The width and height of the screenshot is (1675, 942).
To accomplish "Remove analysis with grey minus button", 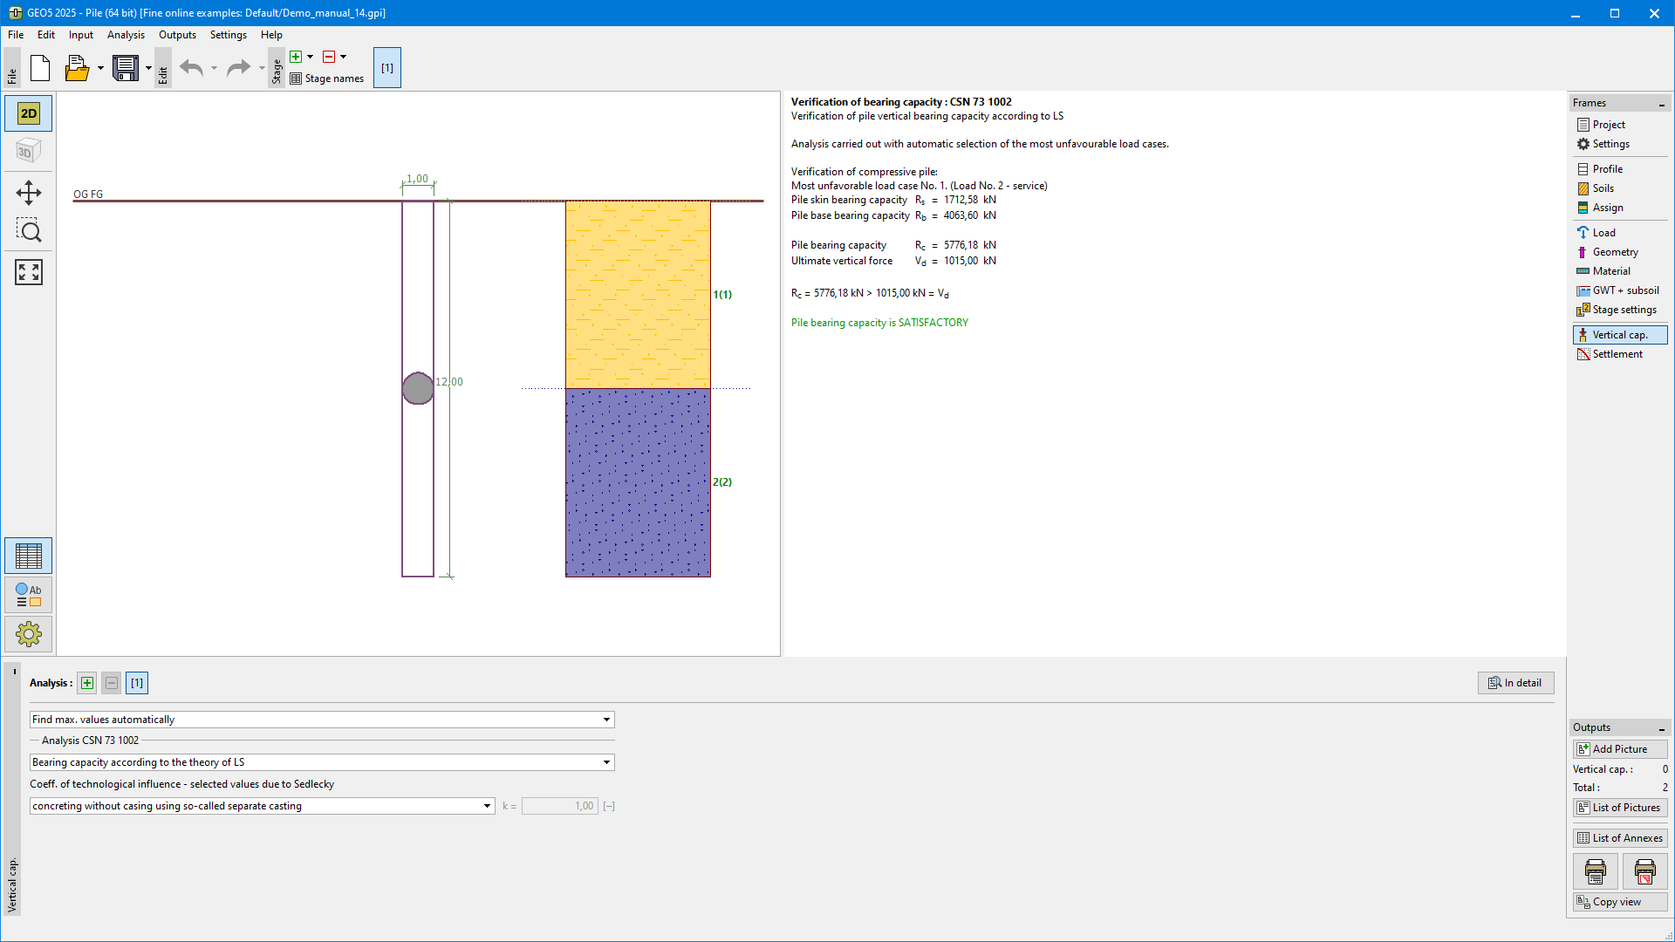I will pos(112,683).
